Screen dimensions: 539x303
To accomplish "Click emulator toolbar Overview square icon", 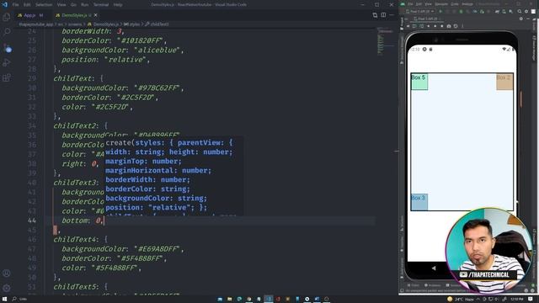I will coord(442,26).
